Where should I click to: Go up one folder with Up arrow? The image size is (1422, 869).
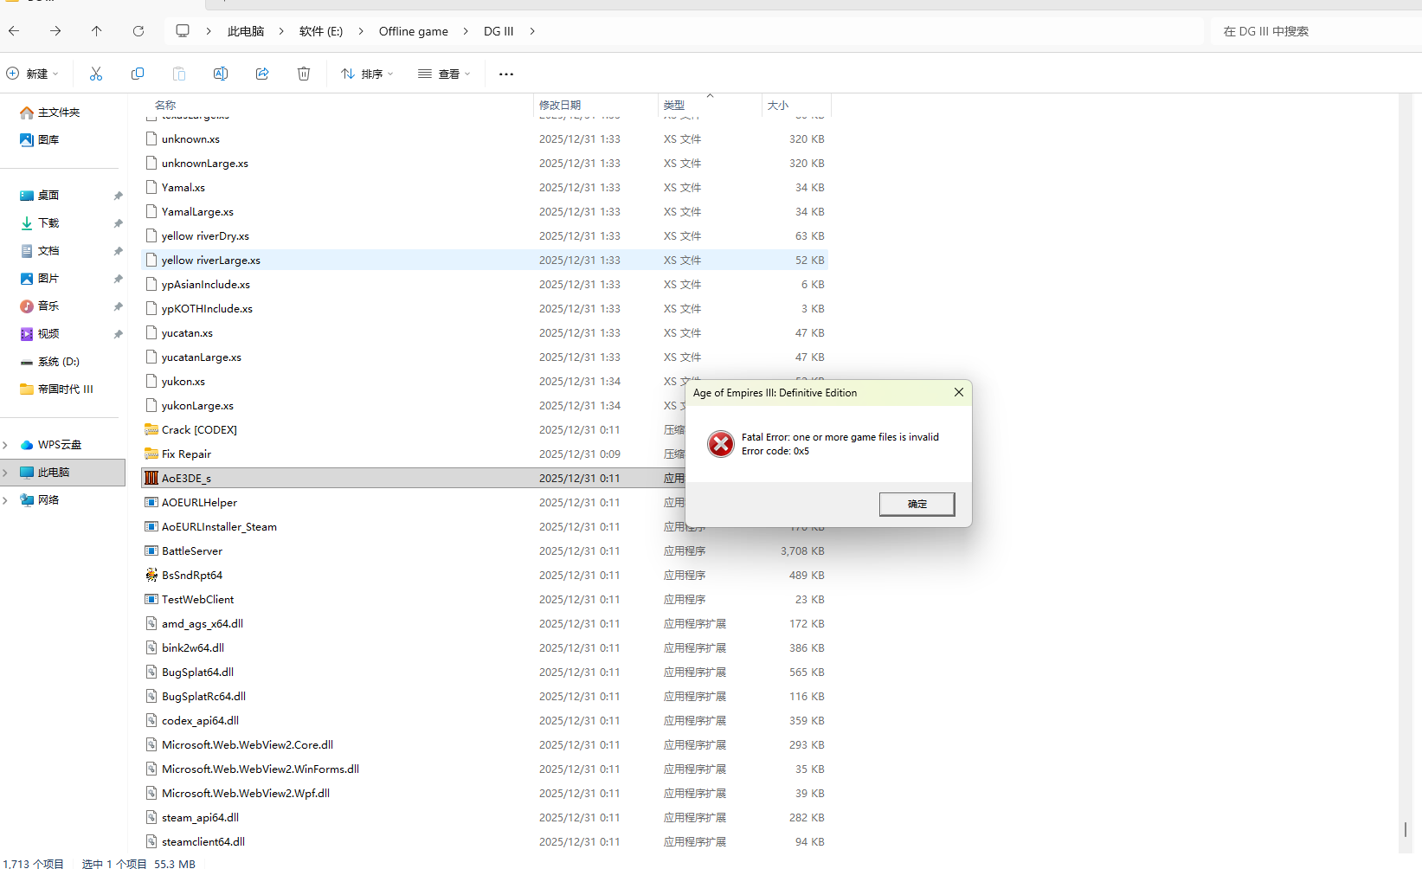coord(96,31)
